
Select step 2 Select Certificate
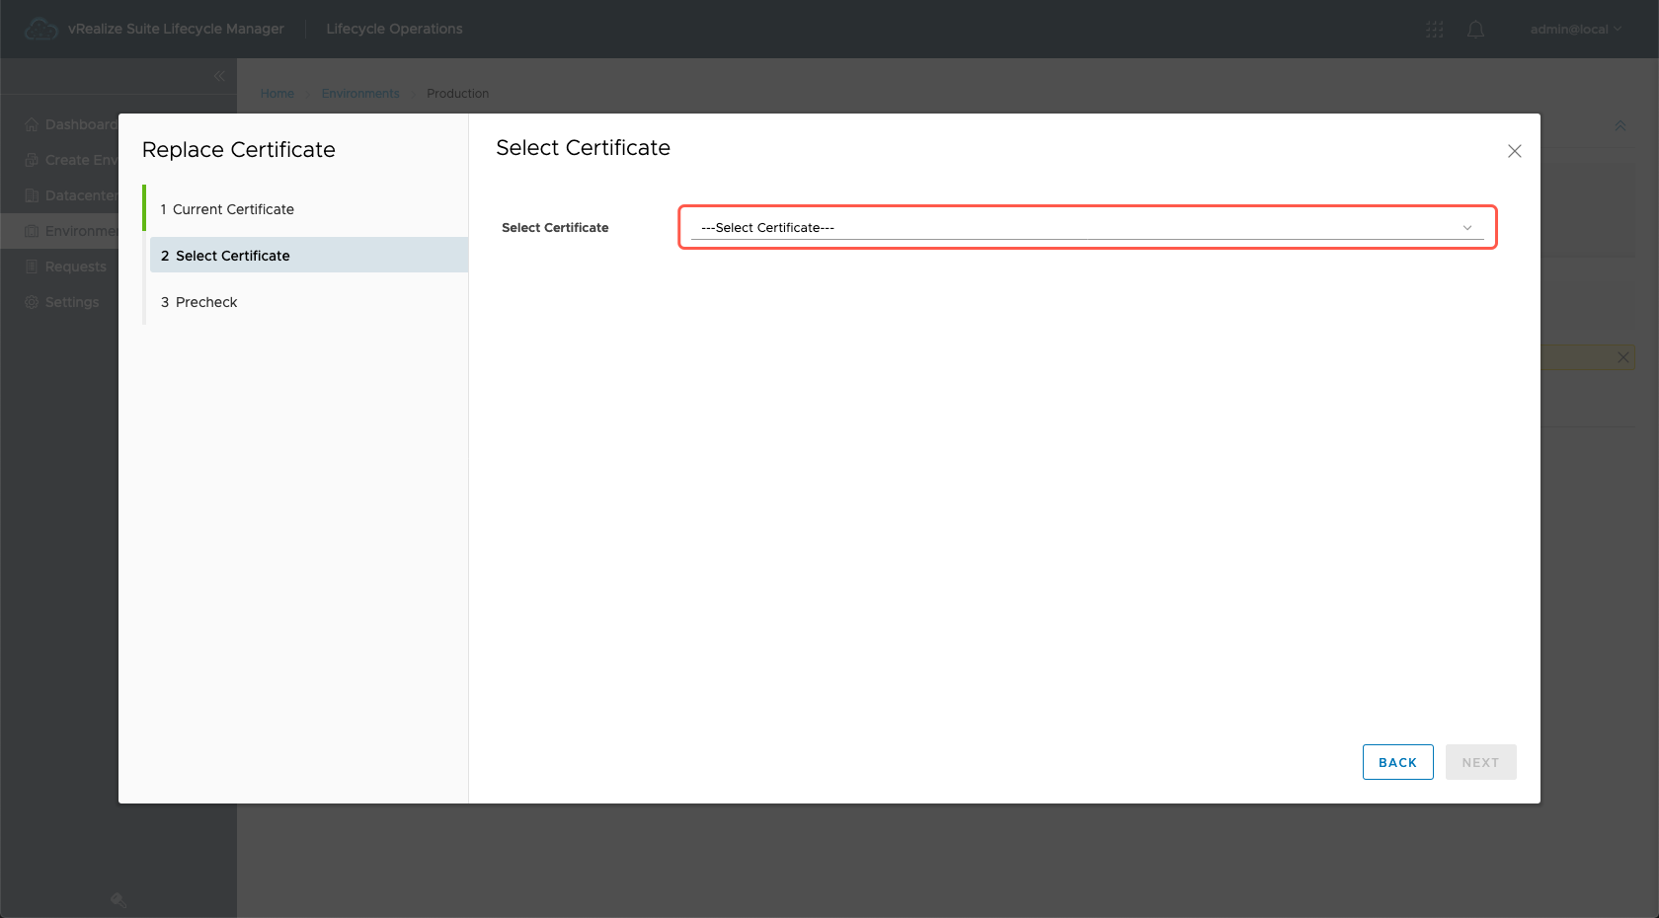[233, 256]
